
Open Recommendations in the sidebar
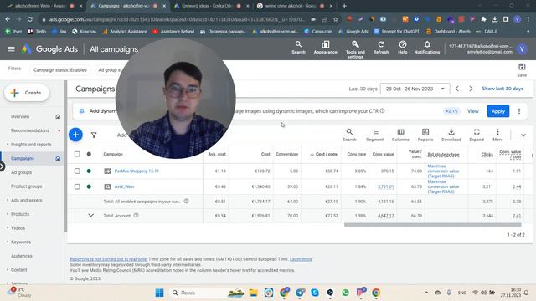(30, 130)
